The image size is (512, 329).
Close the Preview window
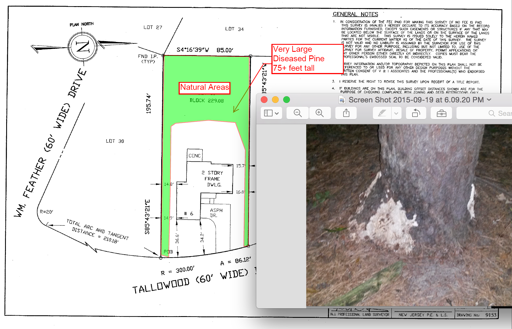[x=264, y=100]
